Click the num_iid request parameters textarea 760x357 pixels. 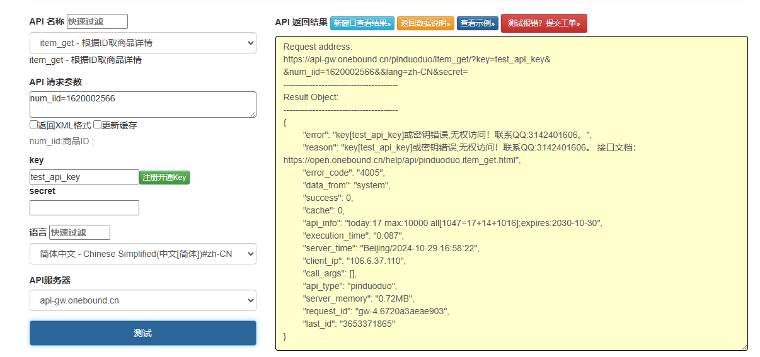coord(143,105)
